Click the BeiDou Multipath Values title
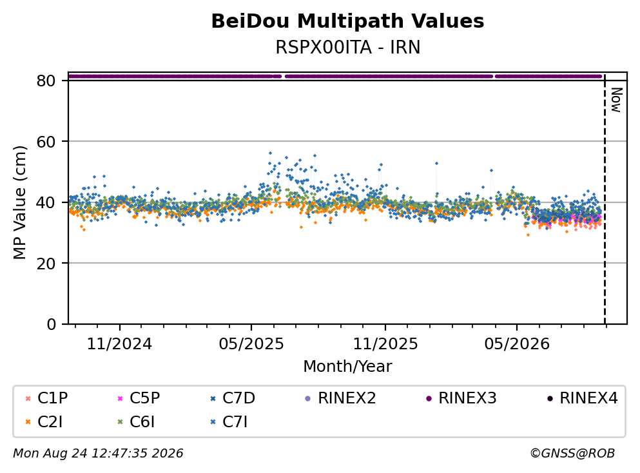Screen dimensions: 640x473 (348, 21)
